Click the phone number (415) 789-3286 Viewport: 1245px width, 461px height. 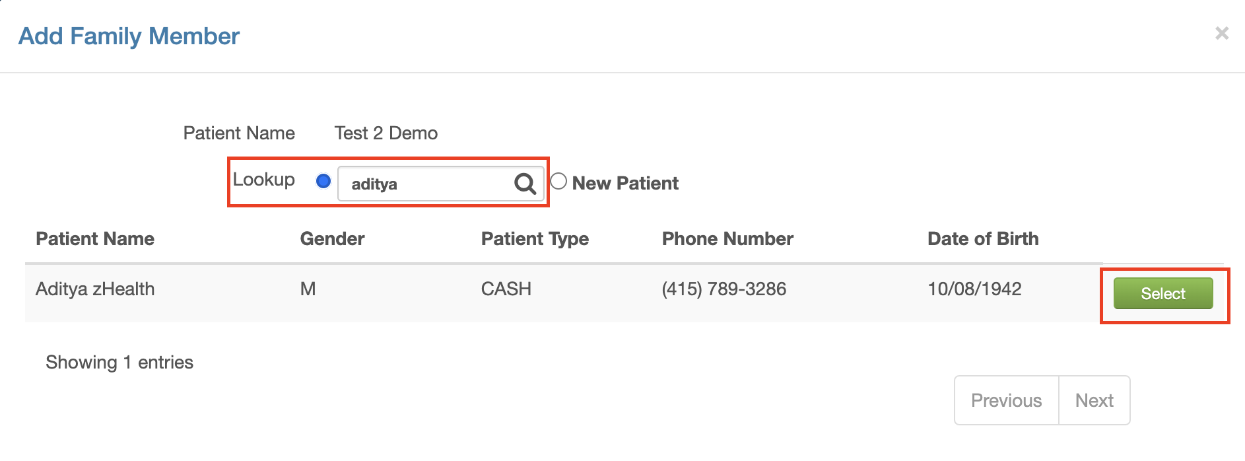tap(724, 289)
